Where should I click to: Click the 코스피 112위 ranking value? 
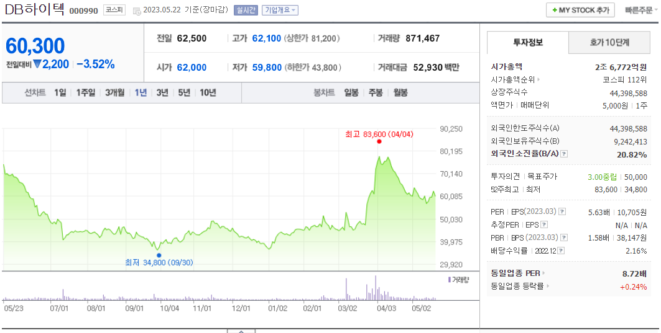(x=625, y=79)
